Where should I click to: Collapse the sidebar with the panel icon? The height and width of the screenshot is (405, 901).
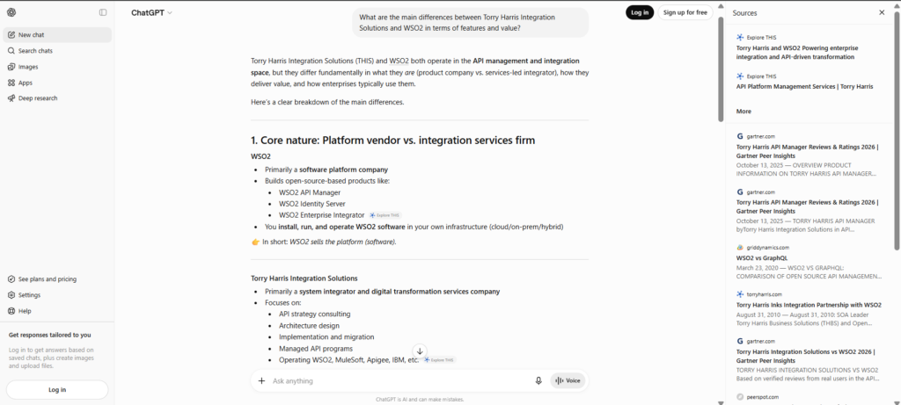point(103,12)
